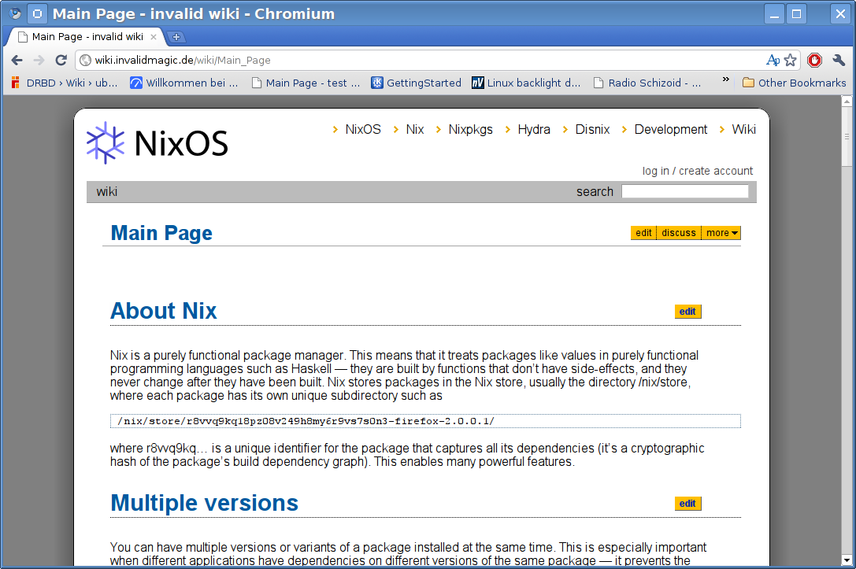The image size is (856, 569).
Task: Open the Other Bookmarks folder
Action: [x=794, y=83]
